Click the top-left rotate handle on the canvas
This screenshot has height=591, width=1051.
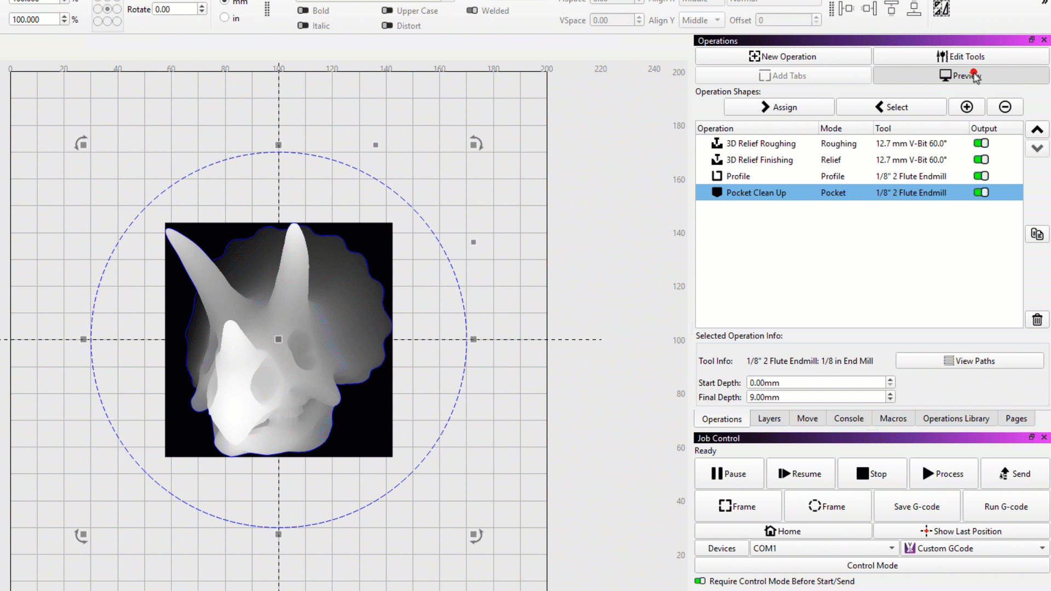(x=82, y=143)
